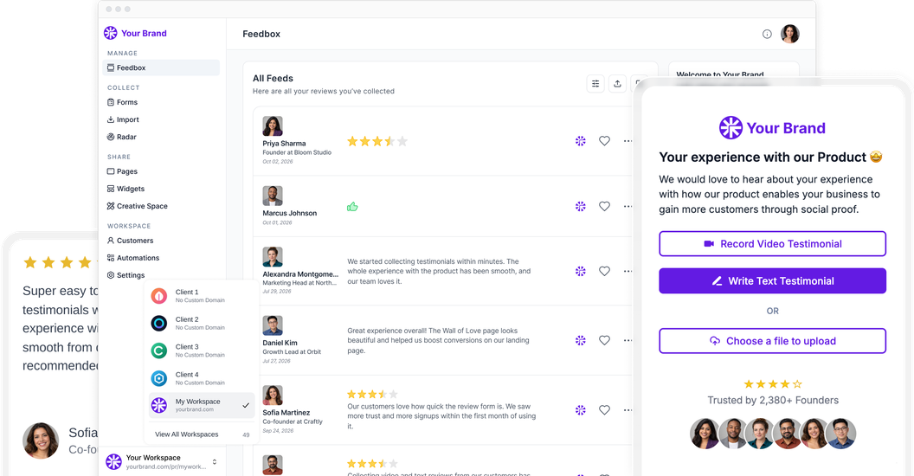The width and height of the screenshot is (914, 476).
Task: Open Widgets in the sidebar
Action: 126,189
